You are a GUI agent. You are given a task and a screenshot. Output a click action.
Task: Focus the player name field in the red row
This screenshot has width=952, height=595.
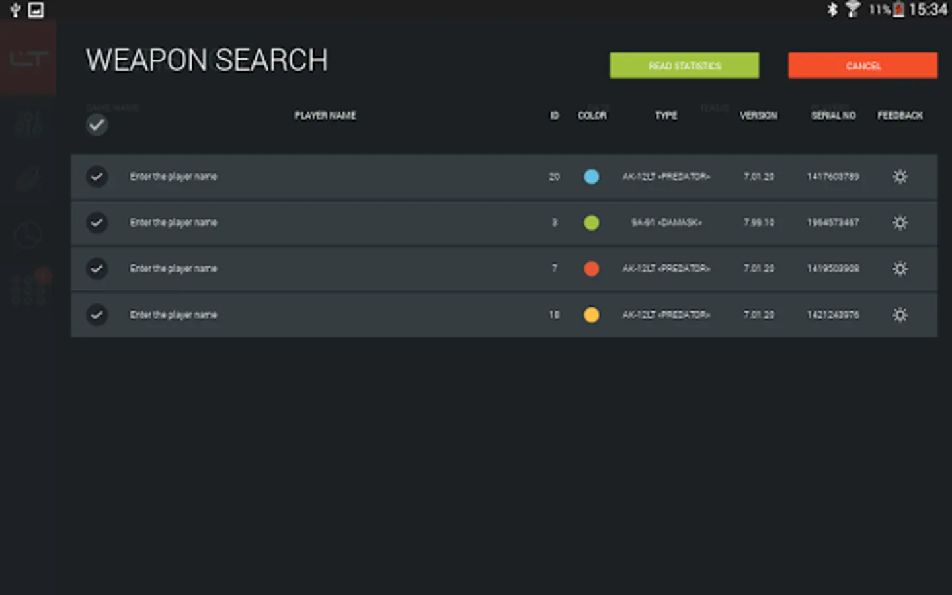coord(173,268)
